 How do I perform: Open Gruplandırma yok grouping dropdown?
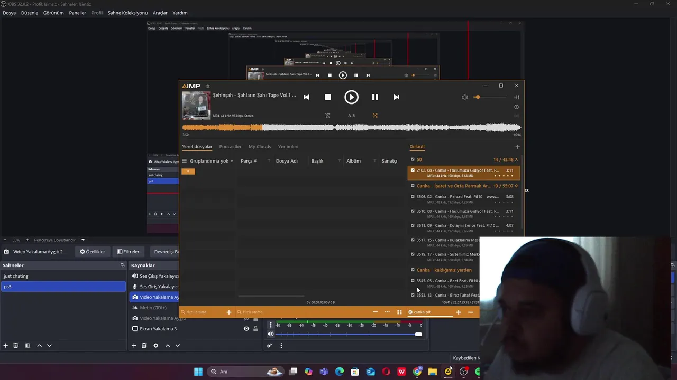point(212,161)
